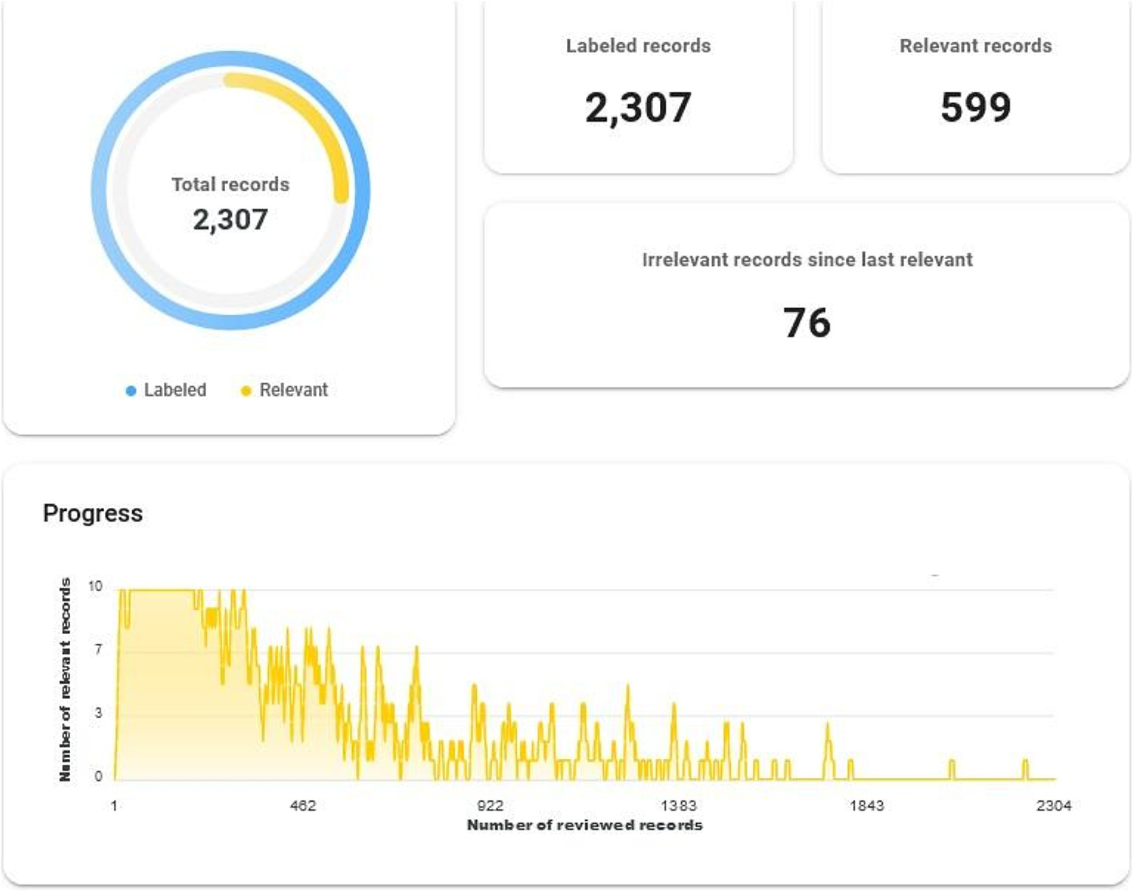The image size is (1133, 891).
Task: Click the Number of reviewed records axis title
Action: point(585,825)
